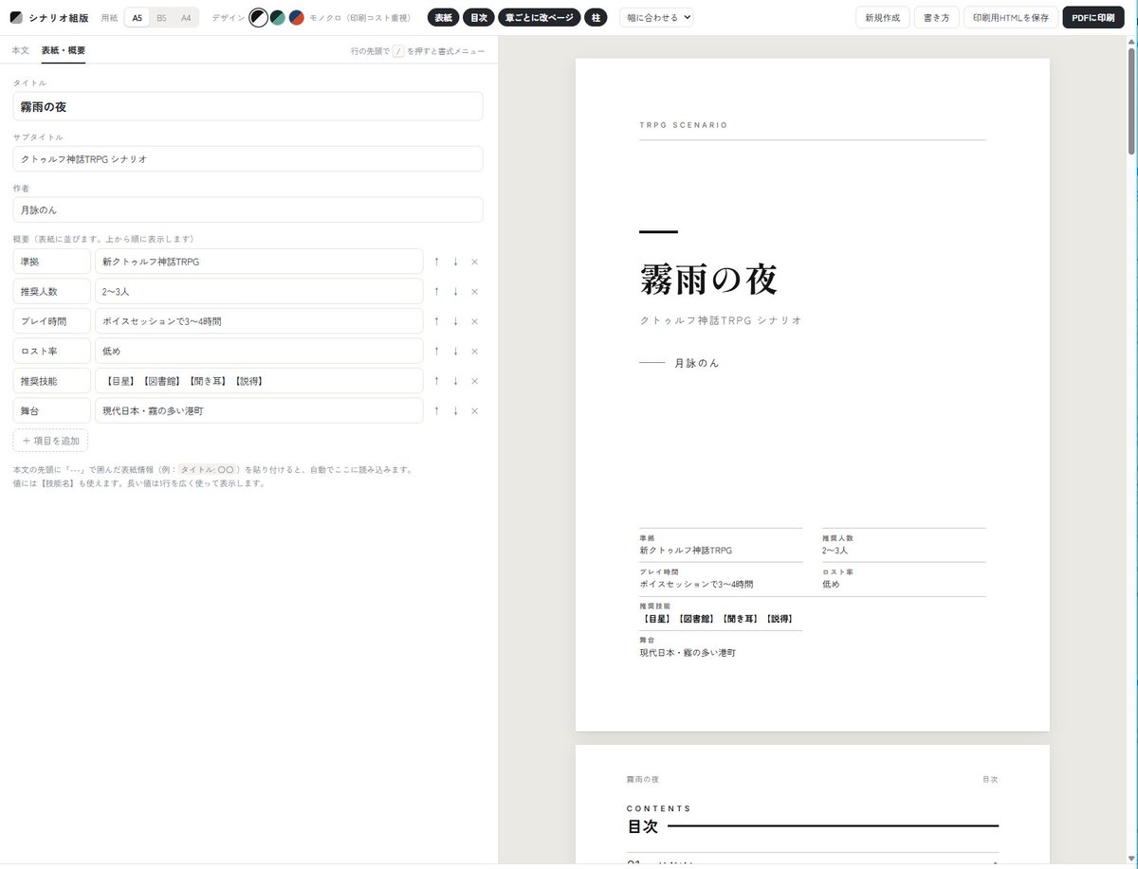The height and width of the screenshot is (869, 1138).
Task: Click ＋ 項目を追加 to add an item
Action: coord(50,441)
